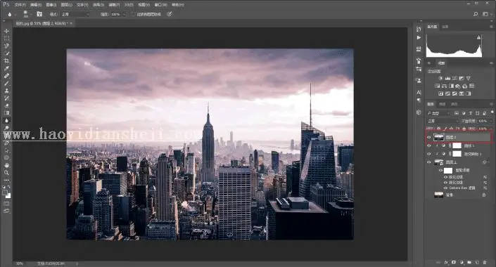The width and height of the screenshot is (496, 267).
Task: Open the File menu
Action: point(20,5)
